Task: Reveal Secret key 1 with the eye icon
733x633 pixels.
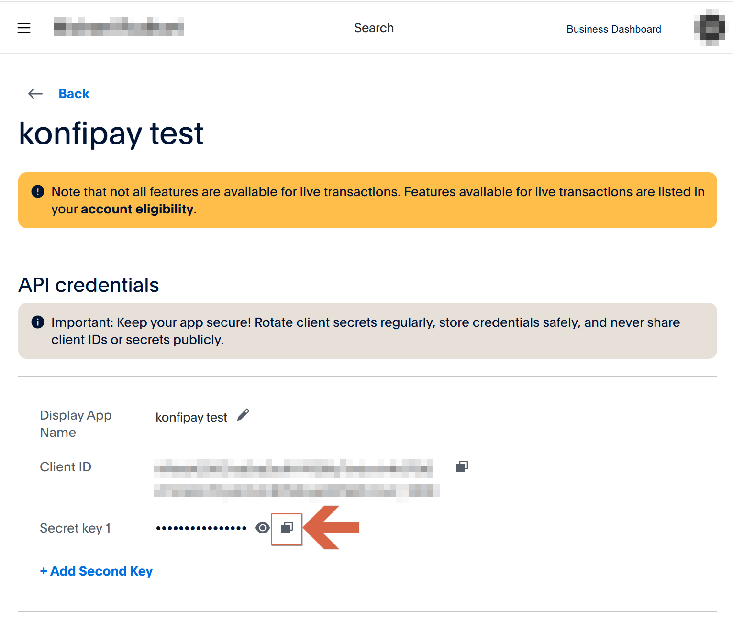Action: point(263,528)
